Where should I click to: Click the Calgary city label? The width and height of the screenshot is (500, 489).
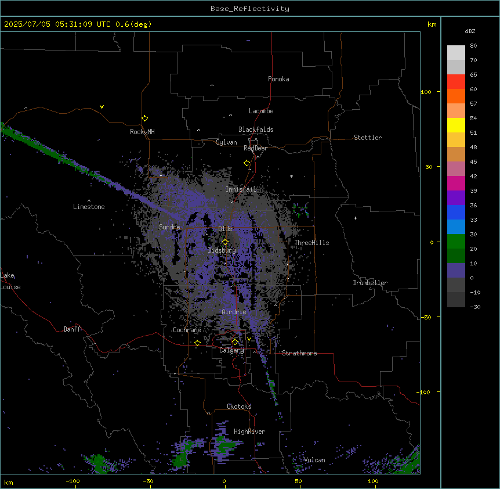(x=231, y=350)
